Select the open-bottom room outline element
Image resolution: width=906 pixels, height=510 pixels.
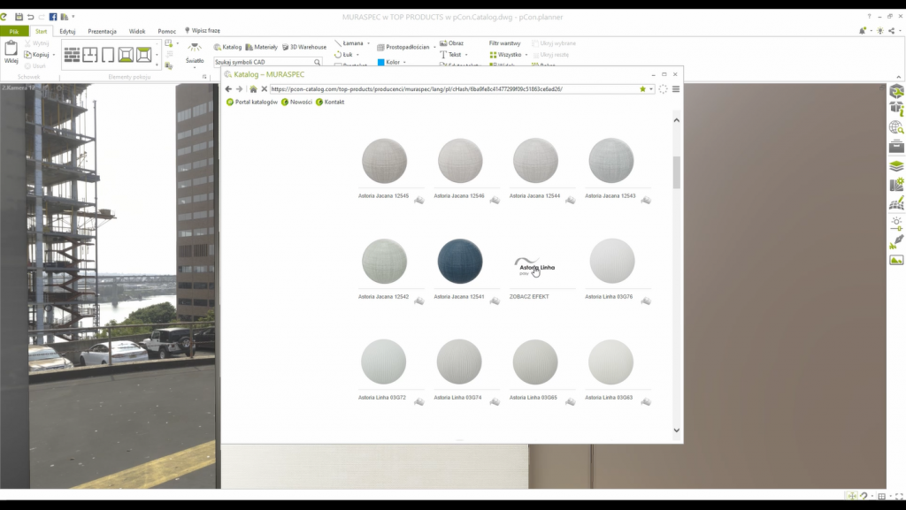[x=108, y=55]
